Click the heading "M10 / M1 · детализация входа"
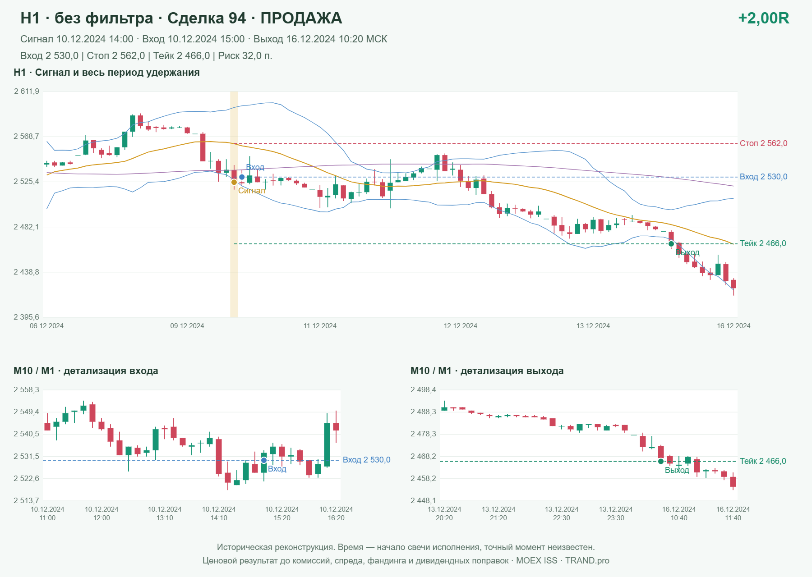 pyautogui.click(x=86, y=371)
